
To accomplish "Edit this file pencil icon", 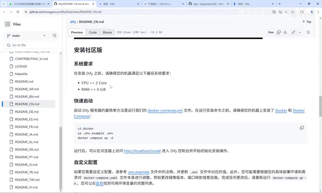I will click(294, 32).
